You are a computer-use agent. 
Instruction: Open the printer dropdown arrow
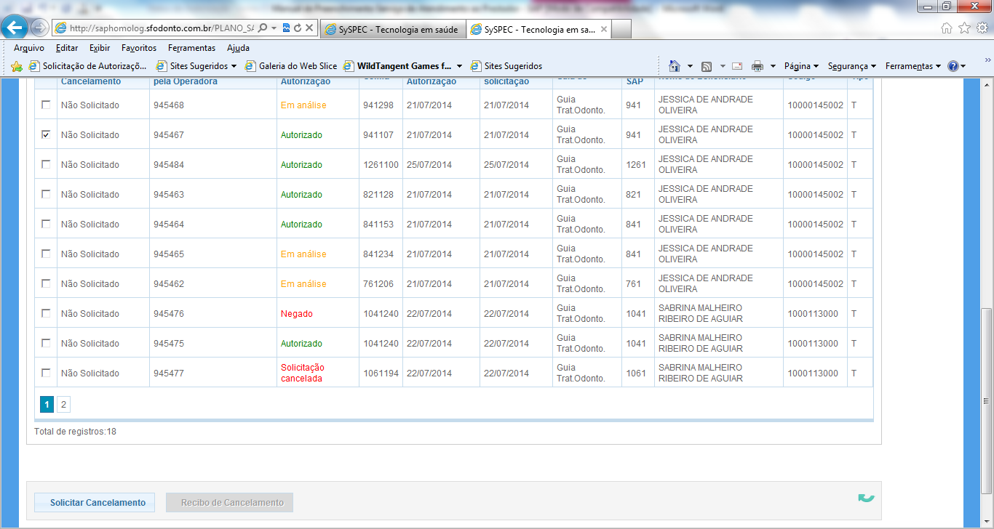click(773, 66)
